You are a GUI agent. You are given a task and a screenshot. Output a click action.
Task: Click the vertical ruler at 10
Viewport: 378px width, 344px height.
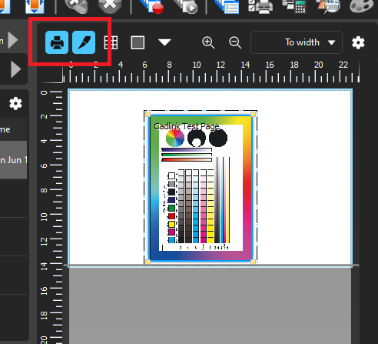click(44, 217)
